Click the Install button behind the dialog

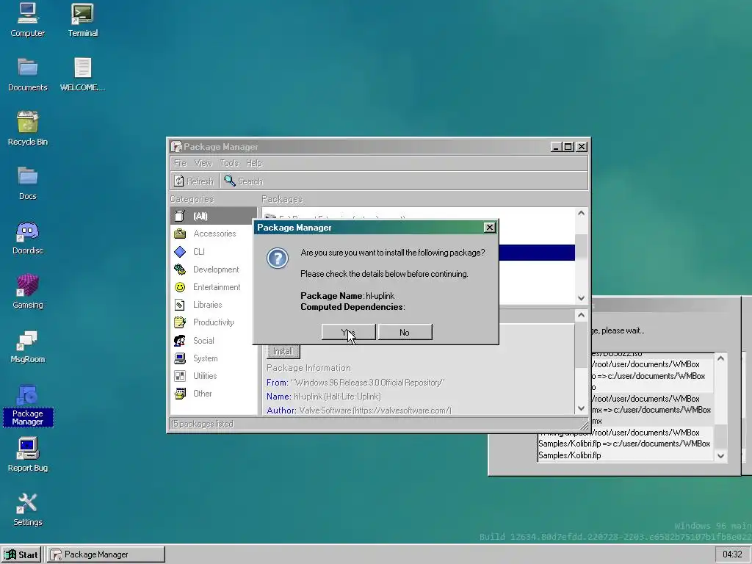coord(283,351)
